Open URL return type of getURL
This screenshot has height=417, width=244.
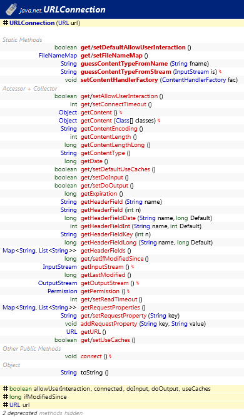[71, 331]
